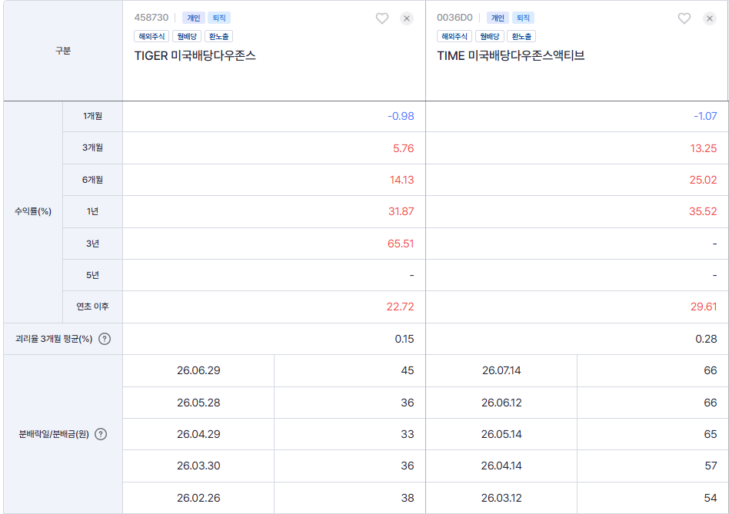Image resolution: width=729 pixels, height=514 pixels.
Task: Select the 1개월 row label
Action: [92, 116]
